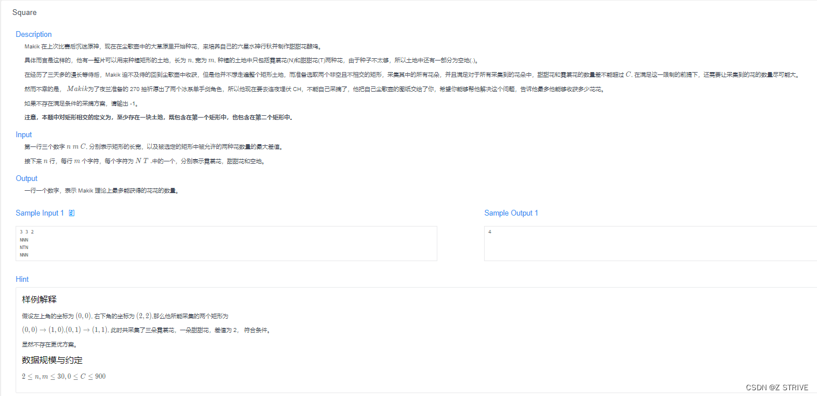Click the copy-to-clipboard icon beside Sample Input 1
The image size is (817, 396).
click(x=72, y=213)
